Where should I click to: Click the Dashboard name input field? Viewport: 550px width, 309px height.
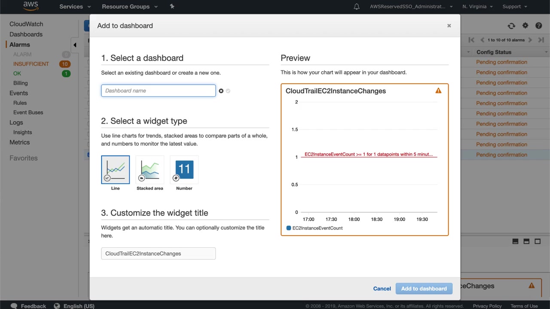click(x=158, y=91)
